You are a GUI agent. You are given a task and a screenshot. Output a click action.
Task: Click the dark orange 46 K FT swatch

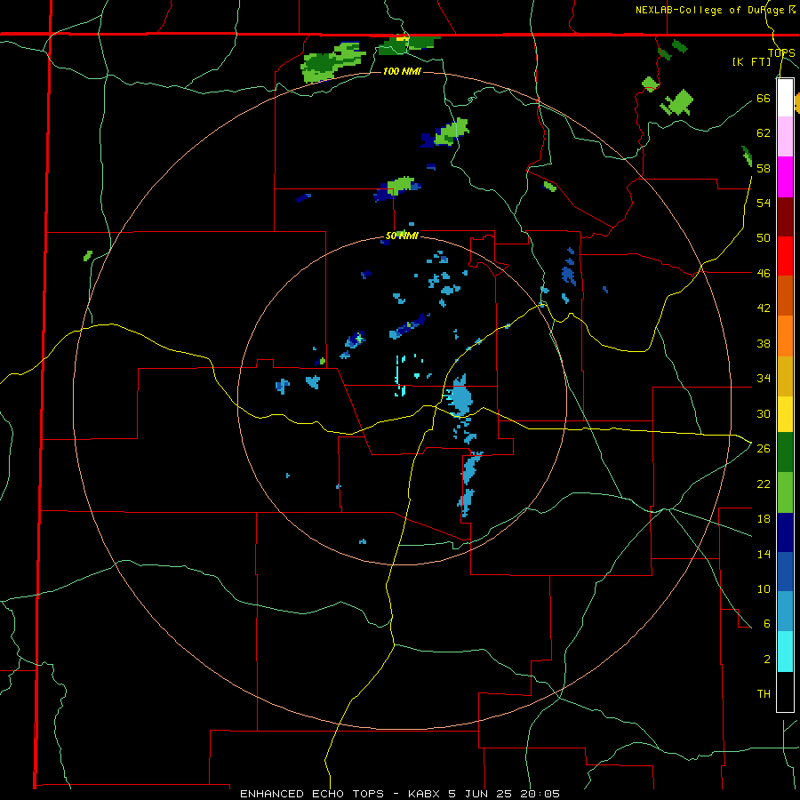point(785,295)
